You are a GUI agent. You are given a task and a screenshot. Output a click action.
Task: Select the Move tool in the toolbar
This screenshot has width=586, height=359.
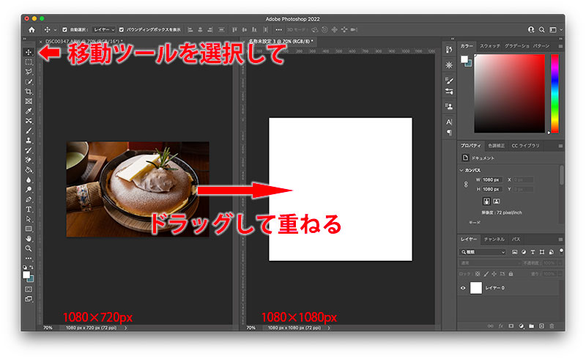29,52
